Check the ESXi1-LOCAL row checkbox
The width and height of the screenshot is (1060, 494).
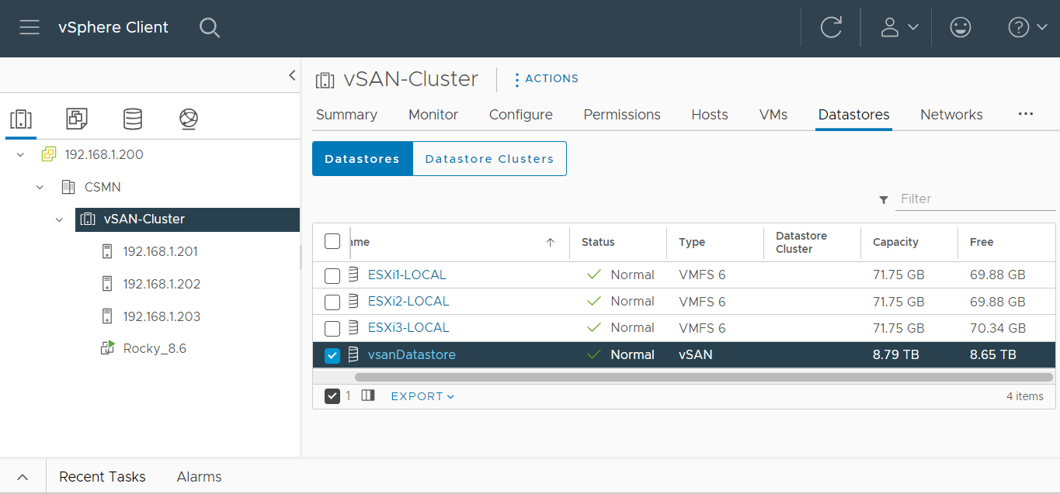click(332, 275)
